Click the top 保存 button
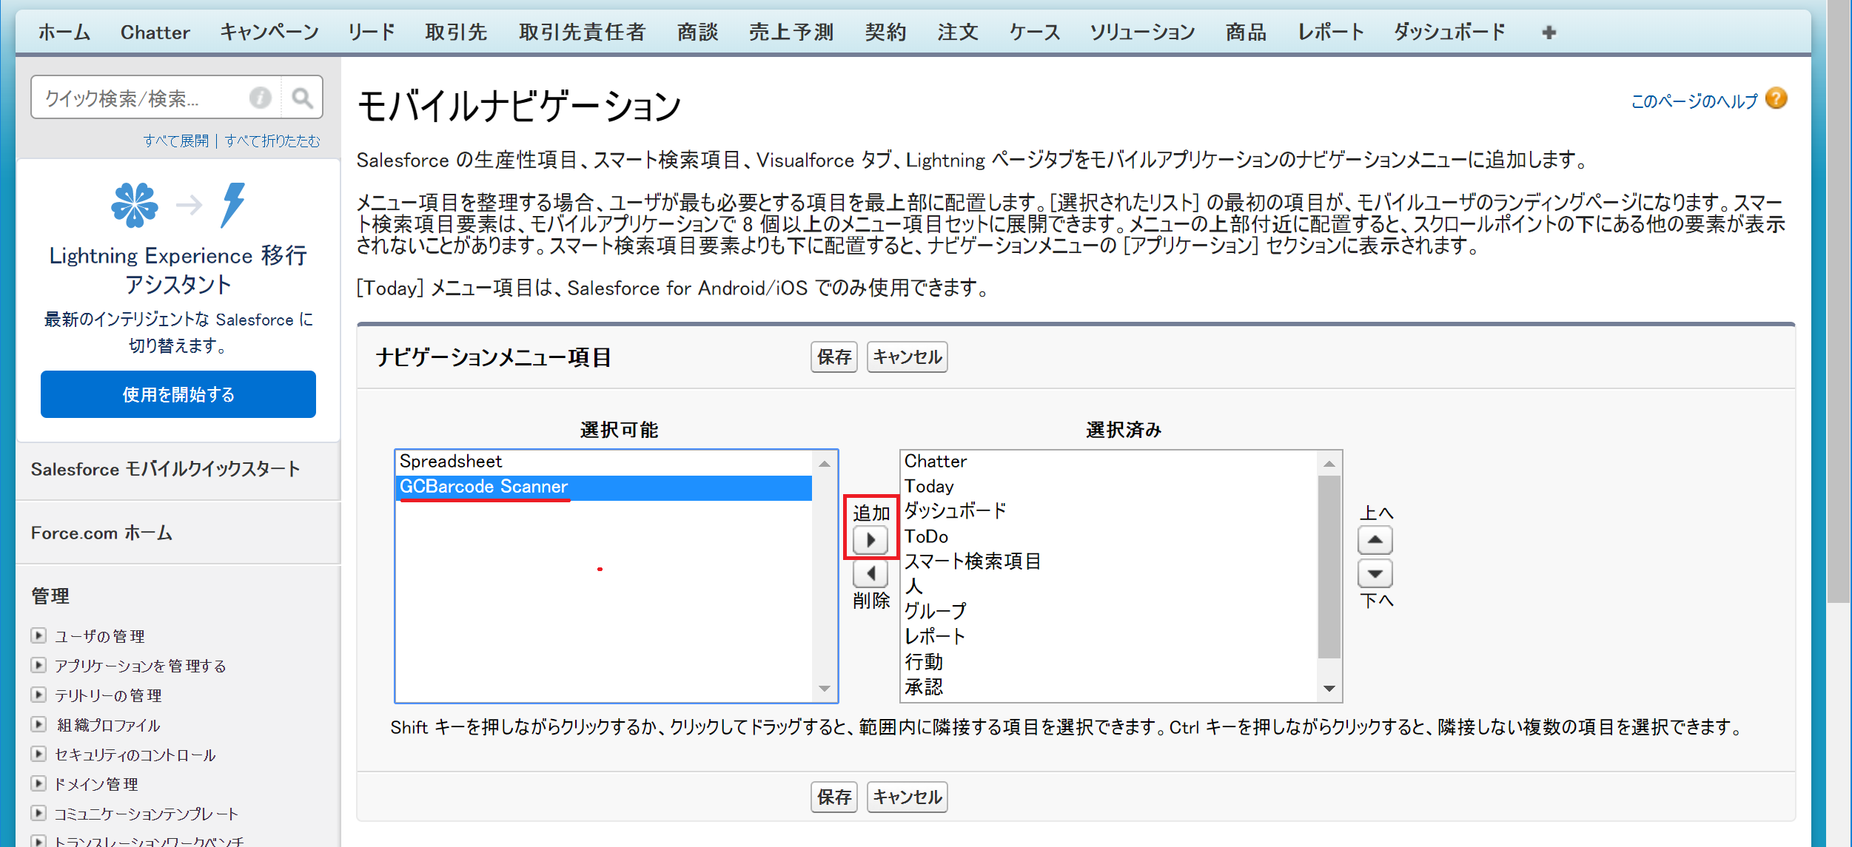Viewport: 1852px width, 847px height. pos(833,357)
